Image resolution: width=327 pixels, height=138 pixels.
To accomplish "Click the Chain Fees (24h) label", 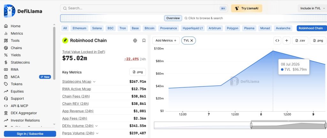I will tap(76, 96).
